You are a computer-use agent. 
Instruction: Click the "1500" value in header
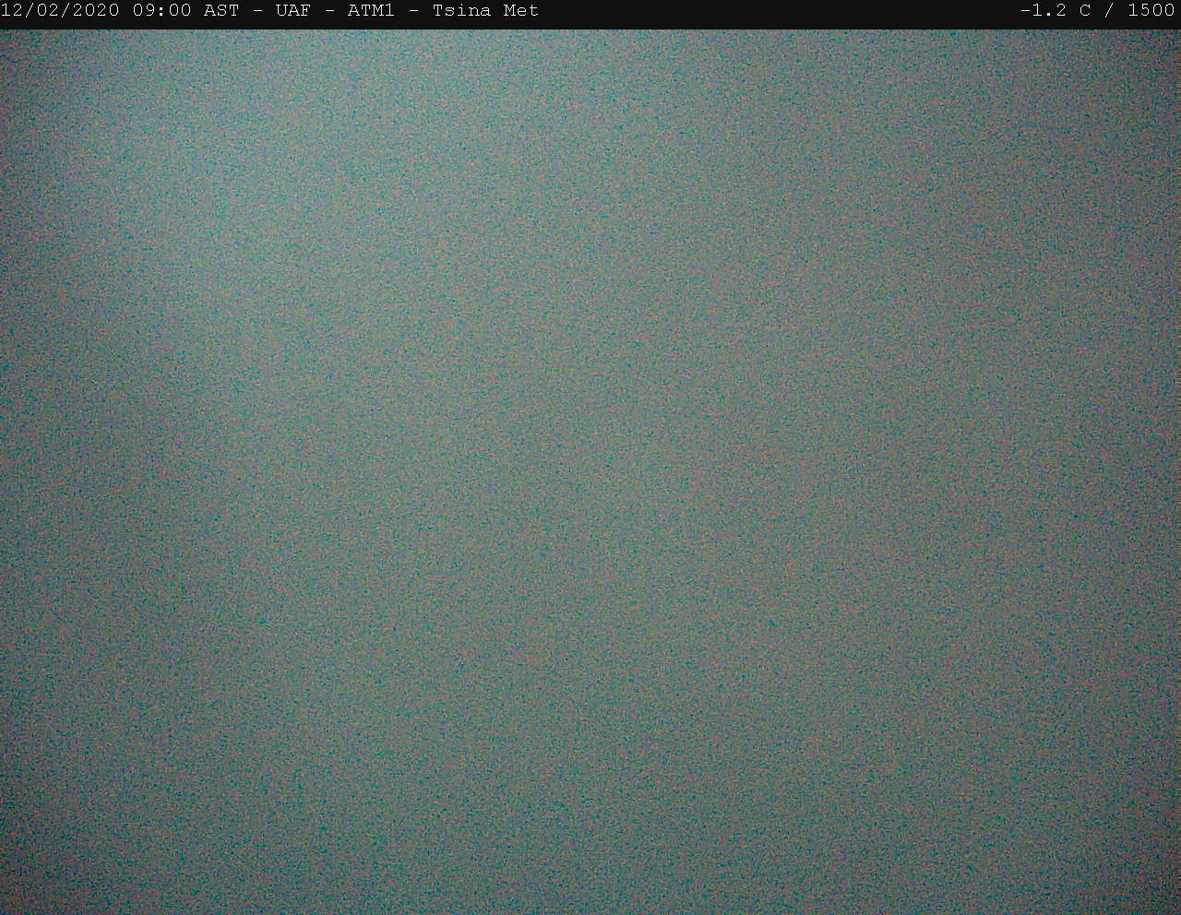[x=1151, y=11]
